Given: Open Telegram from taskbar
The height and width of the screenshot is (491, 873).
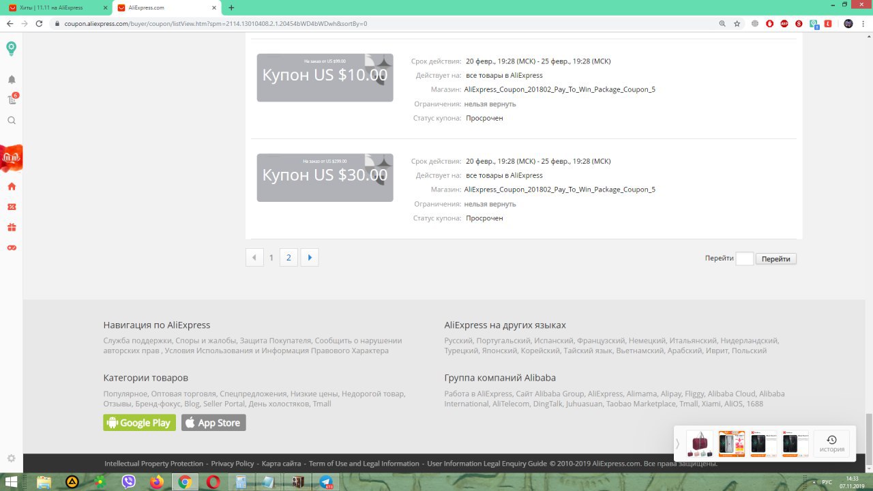Looking at the screenshot, I should click(325, 482).
